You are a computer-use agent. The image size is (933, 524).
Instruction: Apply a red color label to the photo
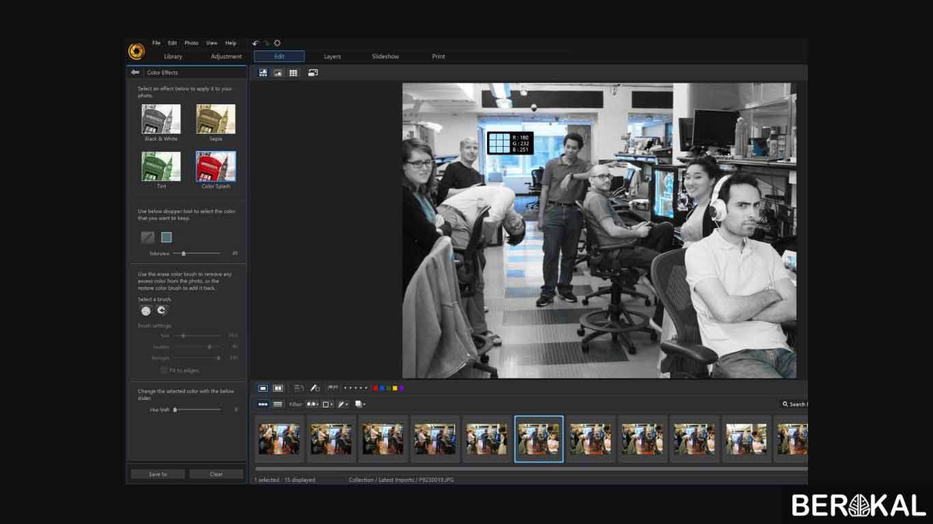click(x=374, y=388)
